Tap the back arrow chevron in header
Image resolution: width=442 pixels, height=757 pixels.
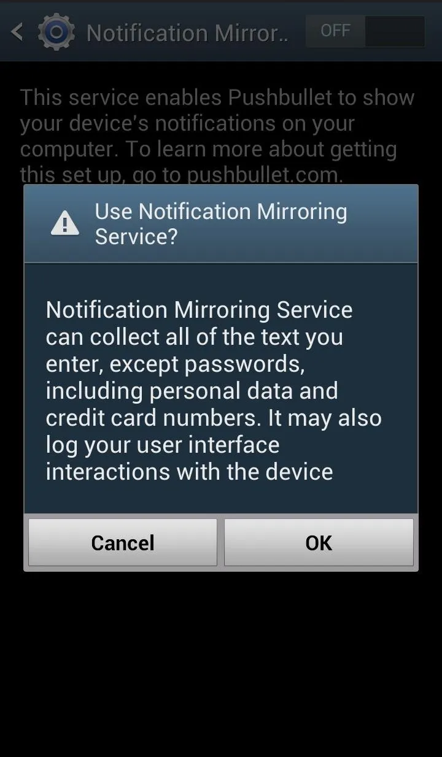coord(17,31)
